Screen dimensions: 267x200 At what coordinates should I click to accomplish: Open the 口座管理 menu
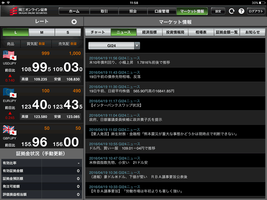162,11
